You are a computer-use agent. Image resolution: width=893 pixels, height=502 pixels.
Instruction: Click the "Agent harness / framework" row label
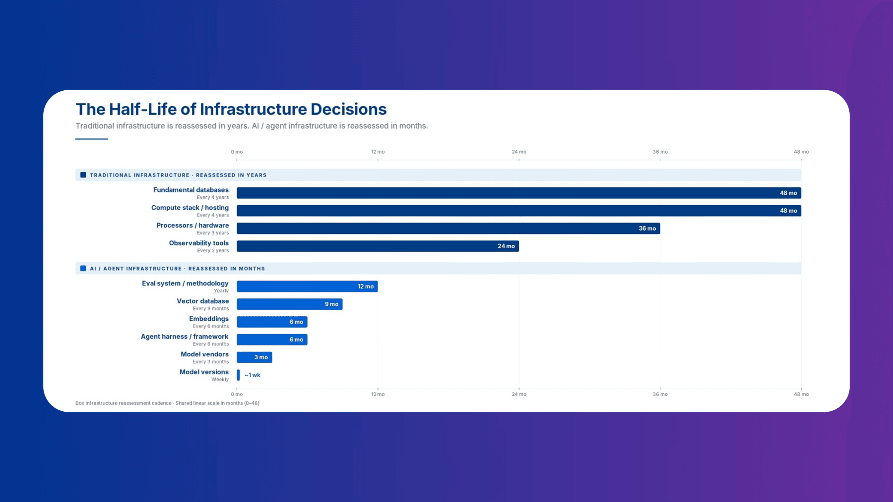click(185, 337)
